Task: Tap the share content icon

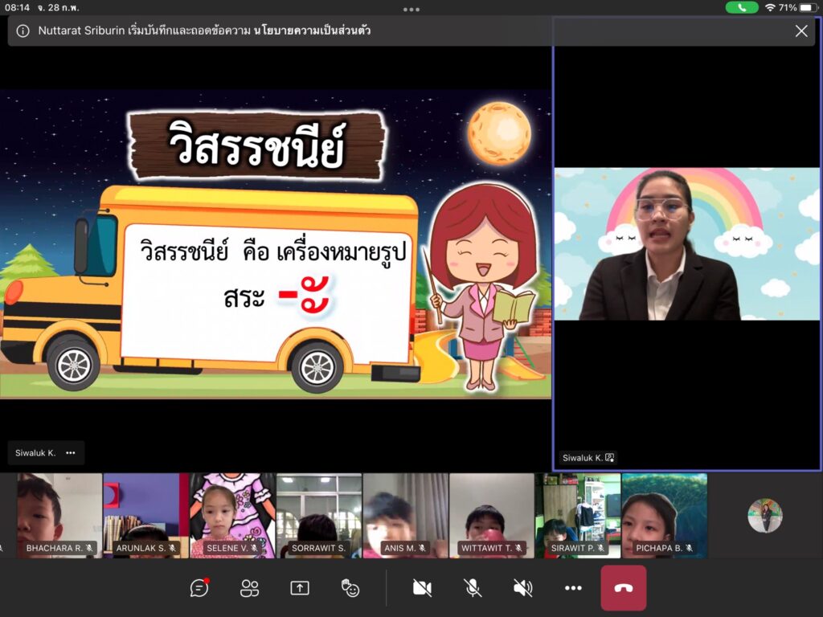Action: click(300, 588)
